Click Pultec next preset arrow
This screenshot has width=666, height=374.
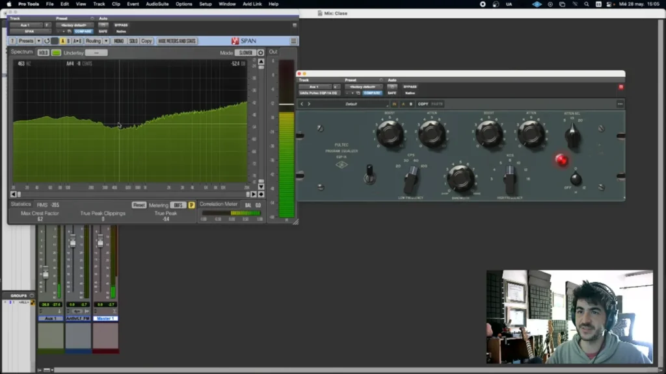click(309, 104)
